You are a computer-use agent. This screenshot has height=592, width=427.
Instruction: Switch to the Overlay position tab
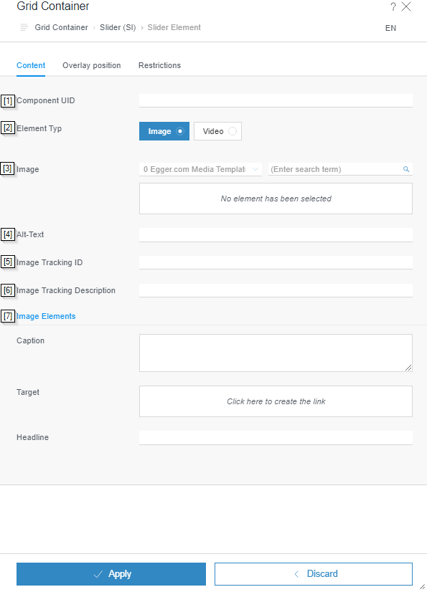pos(92,65)
